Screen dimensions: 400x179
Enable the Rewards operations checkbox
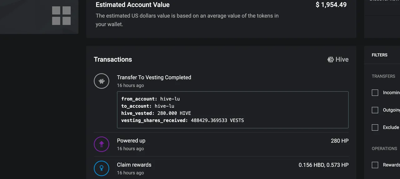[375, 165]
